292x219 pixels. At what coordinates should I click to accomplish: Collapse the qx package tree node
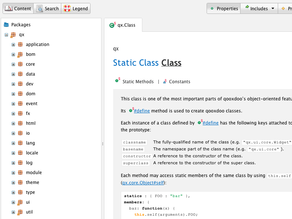coord(6,35)
